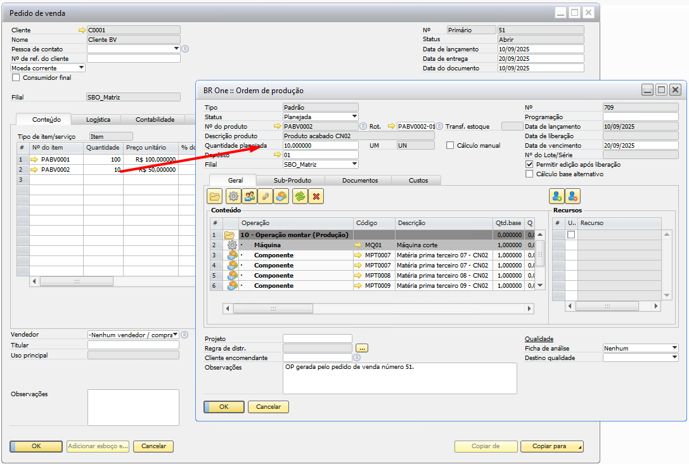
Task: Click the green refresh arrows toolbar icon
Action: pos(299,197)
